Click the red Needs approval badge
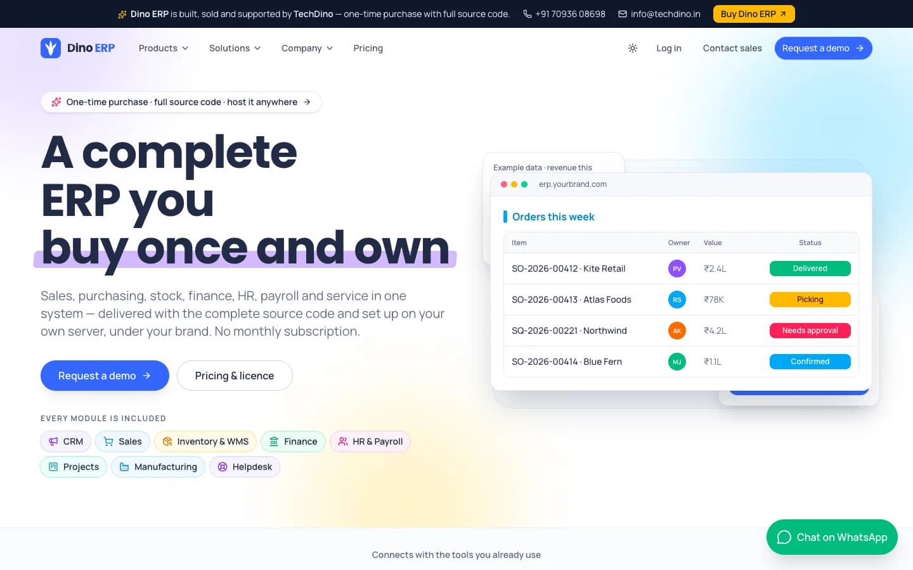 (810, 331)
